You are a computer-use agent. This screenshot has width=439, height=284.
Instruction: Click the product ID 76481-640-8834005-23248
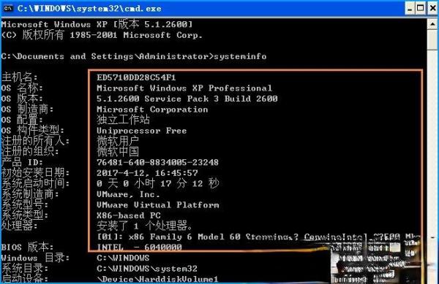[157, 162]
